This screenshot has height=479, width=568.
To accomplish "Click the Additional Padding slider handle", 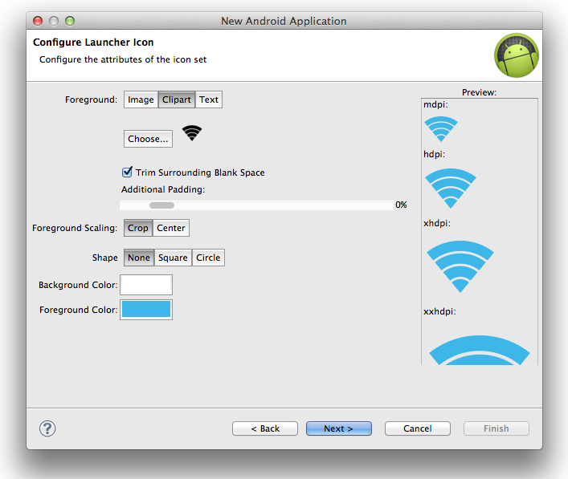I will (x=162, y=205).
